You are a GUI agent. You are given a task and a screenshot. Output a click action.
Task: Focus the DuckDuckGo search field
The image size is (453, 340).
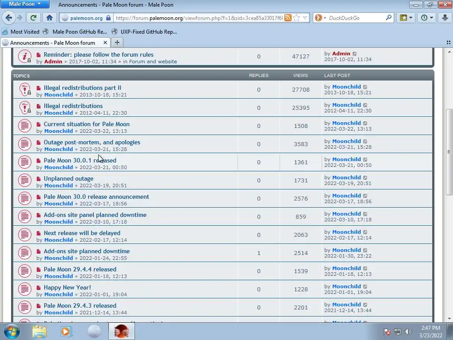(356, 18)
